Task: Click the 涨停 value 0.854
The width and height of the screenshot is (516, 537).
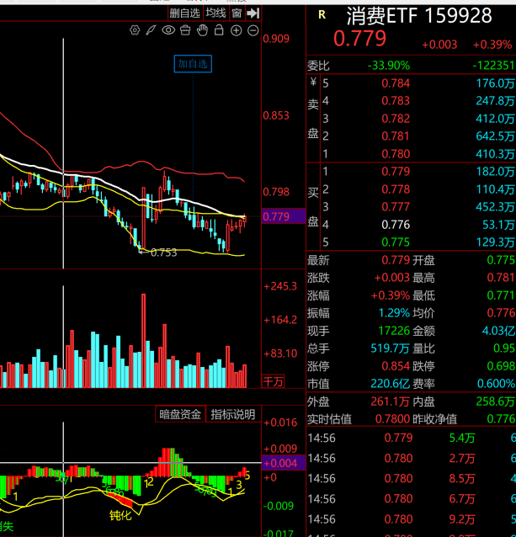Action: tap(396, 366)
